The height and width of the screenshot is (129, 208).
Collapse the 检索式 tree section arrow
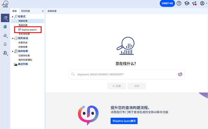(13, 16)
